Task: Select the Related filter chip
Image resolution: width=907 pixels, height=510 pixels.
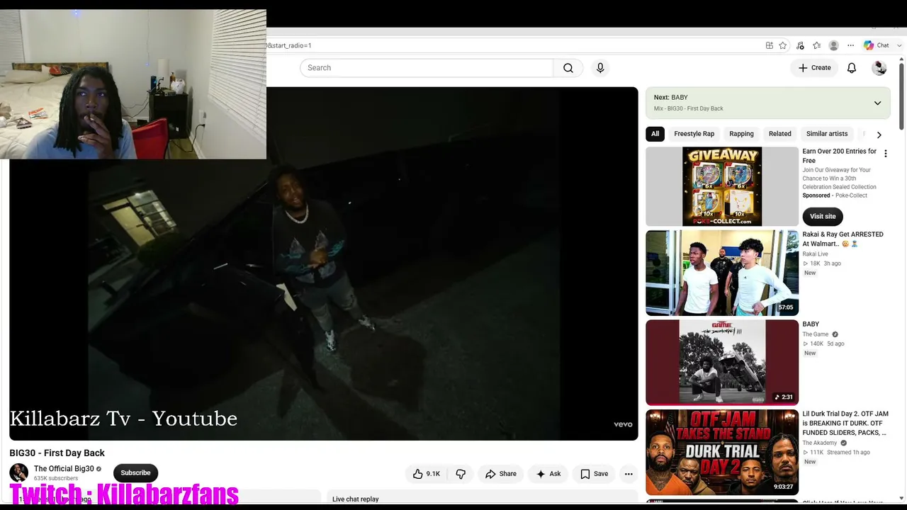Action: pyautogui.click(x=780, y=134)
